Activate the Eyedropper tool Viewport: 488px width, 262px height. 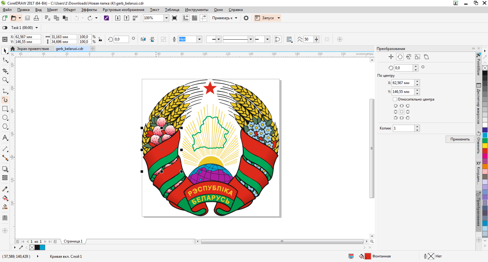tap(5, 189)
